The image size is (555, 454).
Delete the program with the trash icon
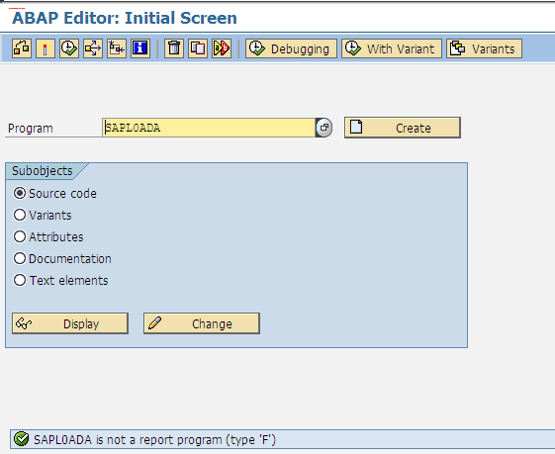tap(174, 48)
